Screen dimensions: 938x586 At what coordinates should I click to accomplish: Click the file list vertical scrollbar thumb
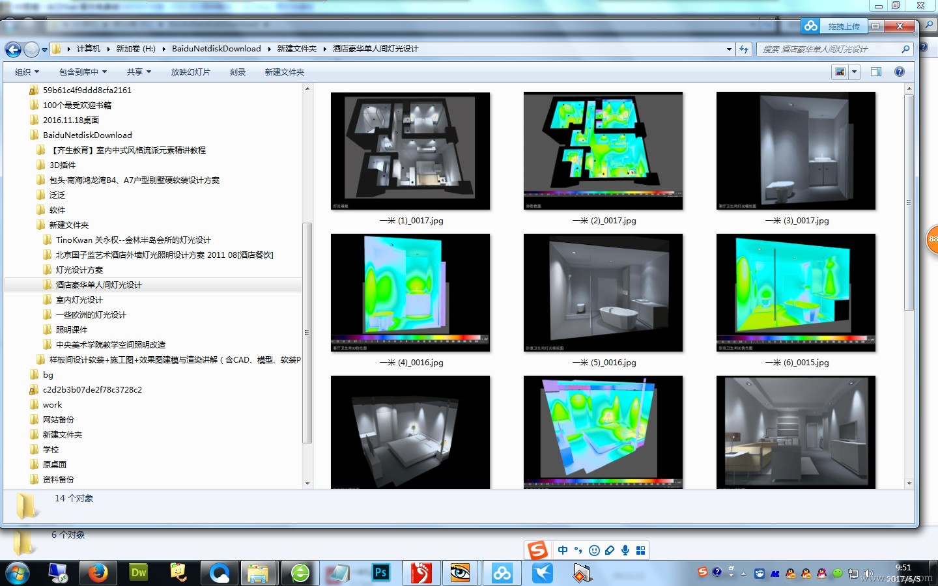(909, 202)
